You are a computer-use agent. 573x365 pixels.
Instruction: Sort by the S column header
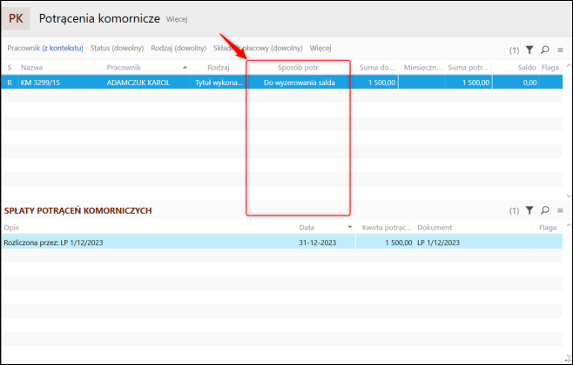(10, 68)
